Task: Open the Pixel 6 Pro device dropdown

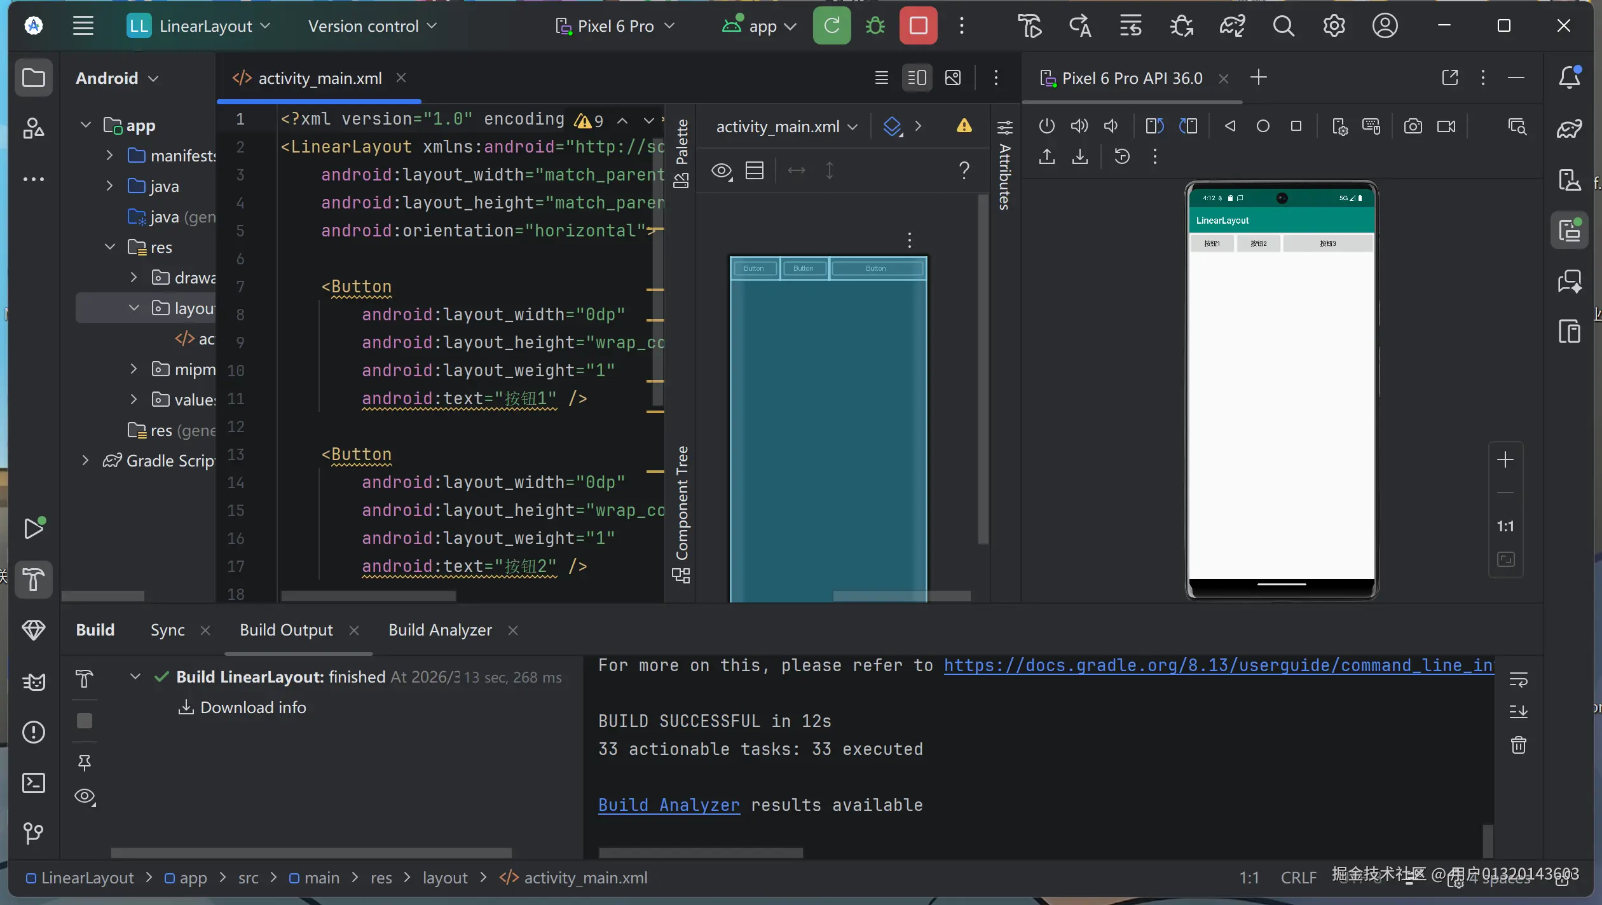Action: 615,26
